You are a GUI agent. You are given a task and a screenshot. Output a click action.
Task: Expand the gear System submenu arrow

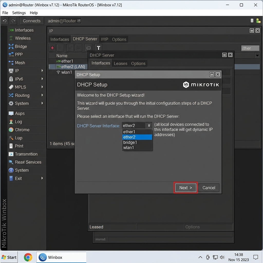coord(42,103)
